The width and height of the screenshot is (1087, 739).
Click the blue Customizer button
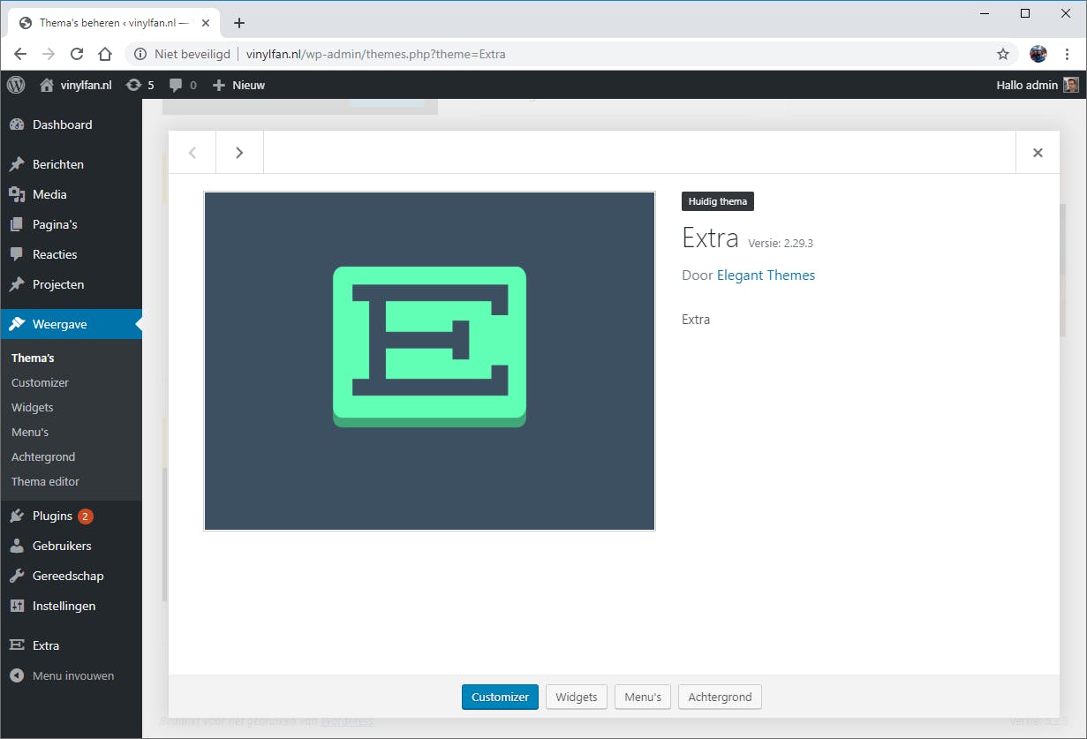500,697
